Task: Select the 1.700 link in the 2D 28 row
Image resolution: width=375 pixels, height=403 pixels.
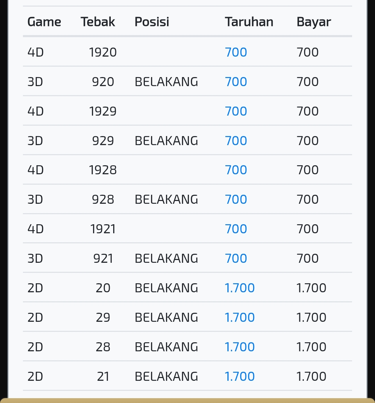Action: [x=240, y=347]
